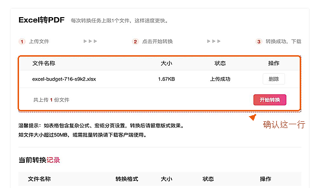Click the 点击开始转换 step label
Screen dimensions: 333x188
tap(157, 41)
